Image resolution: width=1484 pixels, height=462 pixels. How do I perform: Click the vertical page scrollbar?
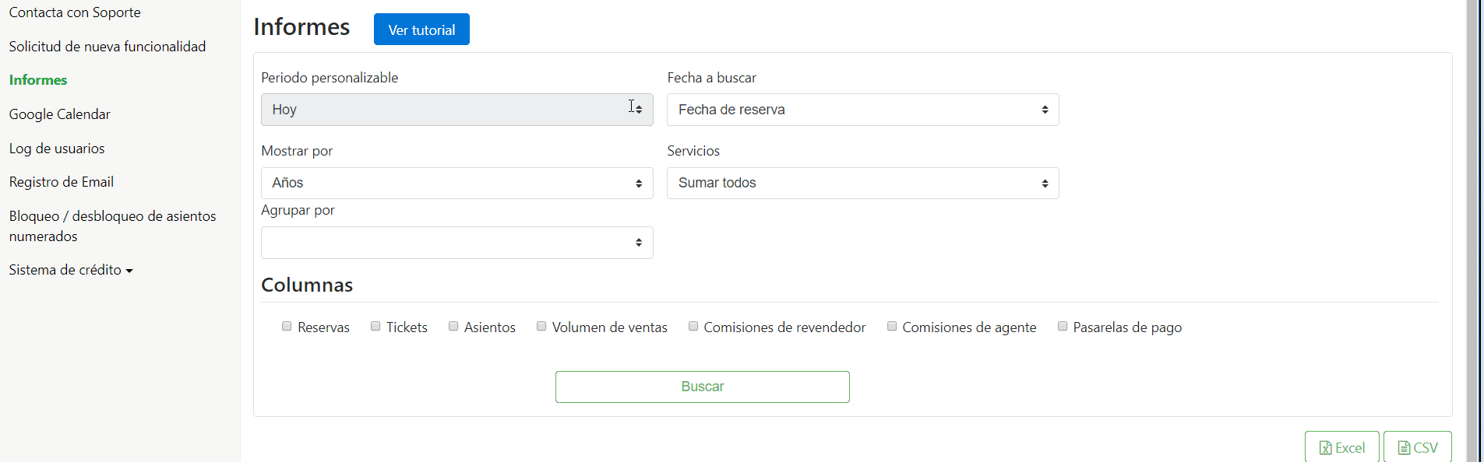(1473, 231)
